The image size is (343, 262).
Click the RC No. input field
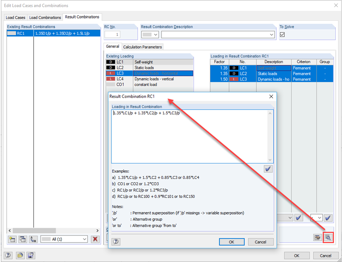pos(112,35)
